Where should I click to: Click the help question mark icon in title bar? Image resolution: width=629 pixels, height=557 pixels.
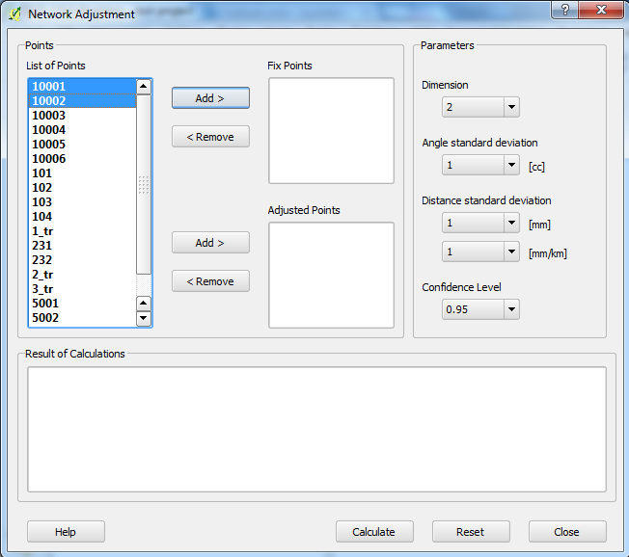tap(564, 10)
